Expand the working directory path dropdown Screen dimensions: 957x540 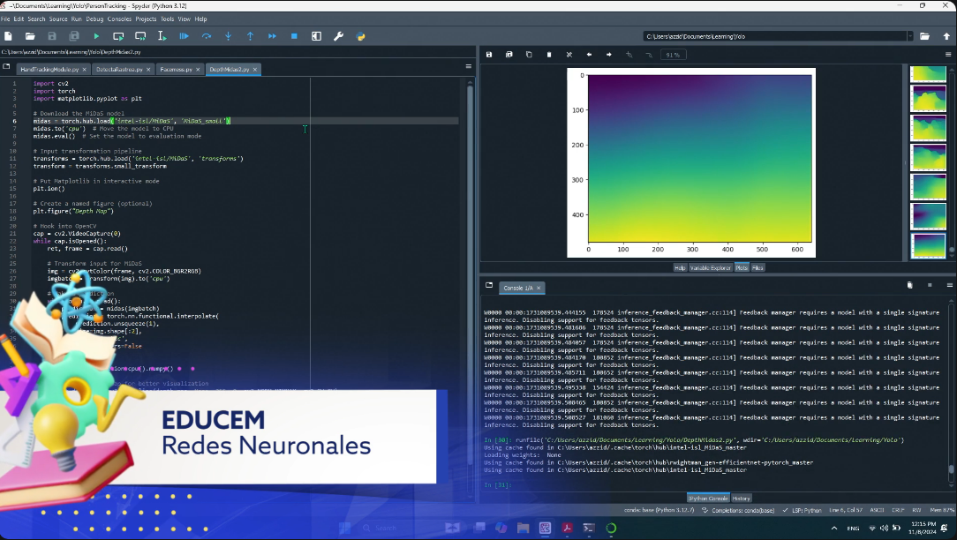(x=909, y=36)
